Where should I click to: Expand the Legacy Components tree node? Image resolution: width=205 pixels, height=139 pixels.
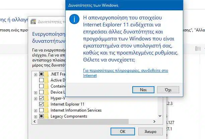coord(36,117)
